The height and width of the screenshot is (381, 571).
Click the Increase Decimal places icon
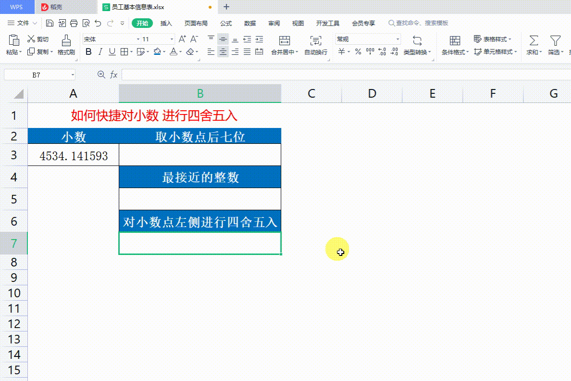tap(382, 52)
